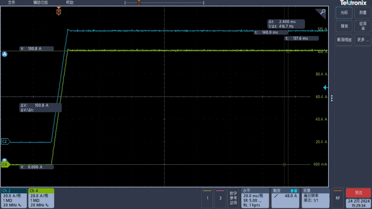Click the V: 0.000 A cursor readout
This screenshot has height=209, width=372.
[x=37, y=167]
